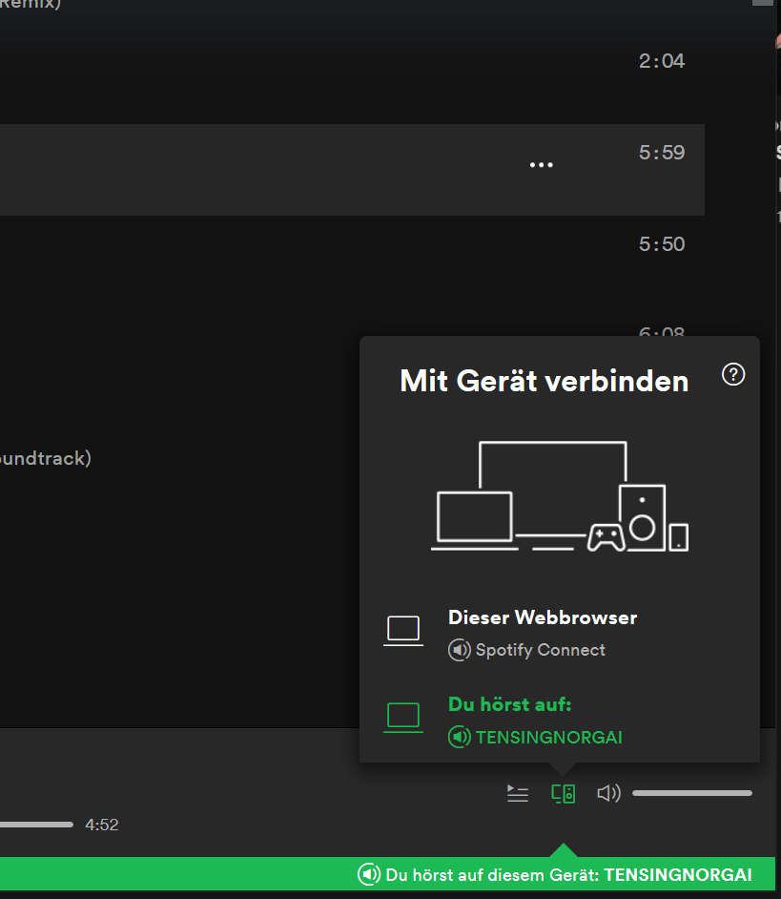Mute with the volume speaker icon
This screenshot has width=781, height=899.
608,793
